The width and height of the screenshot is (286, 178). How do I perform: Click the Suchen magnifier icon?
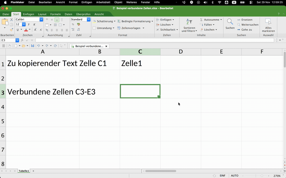tap(230, 22)
